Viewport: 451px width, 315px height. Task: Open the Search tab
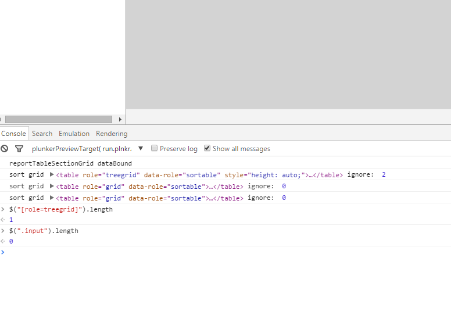coord(42,134)
